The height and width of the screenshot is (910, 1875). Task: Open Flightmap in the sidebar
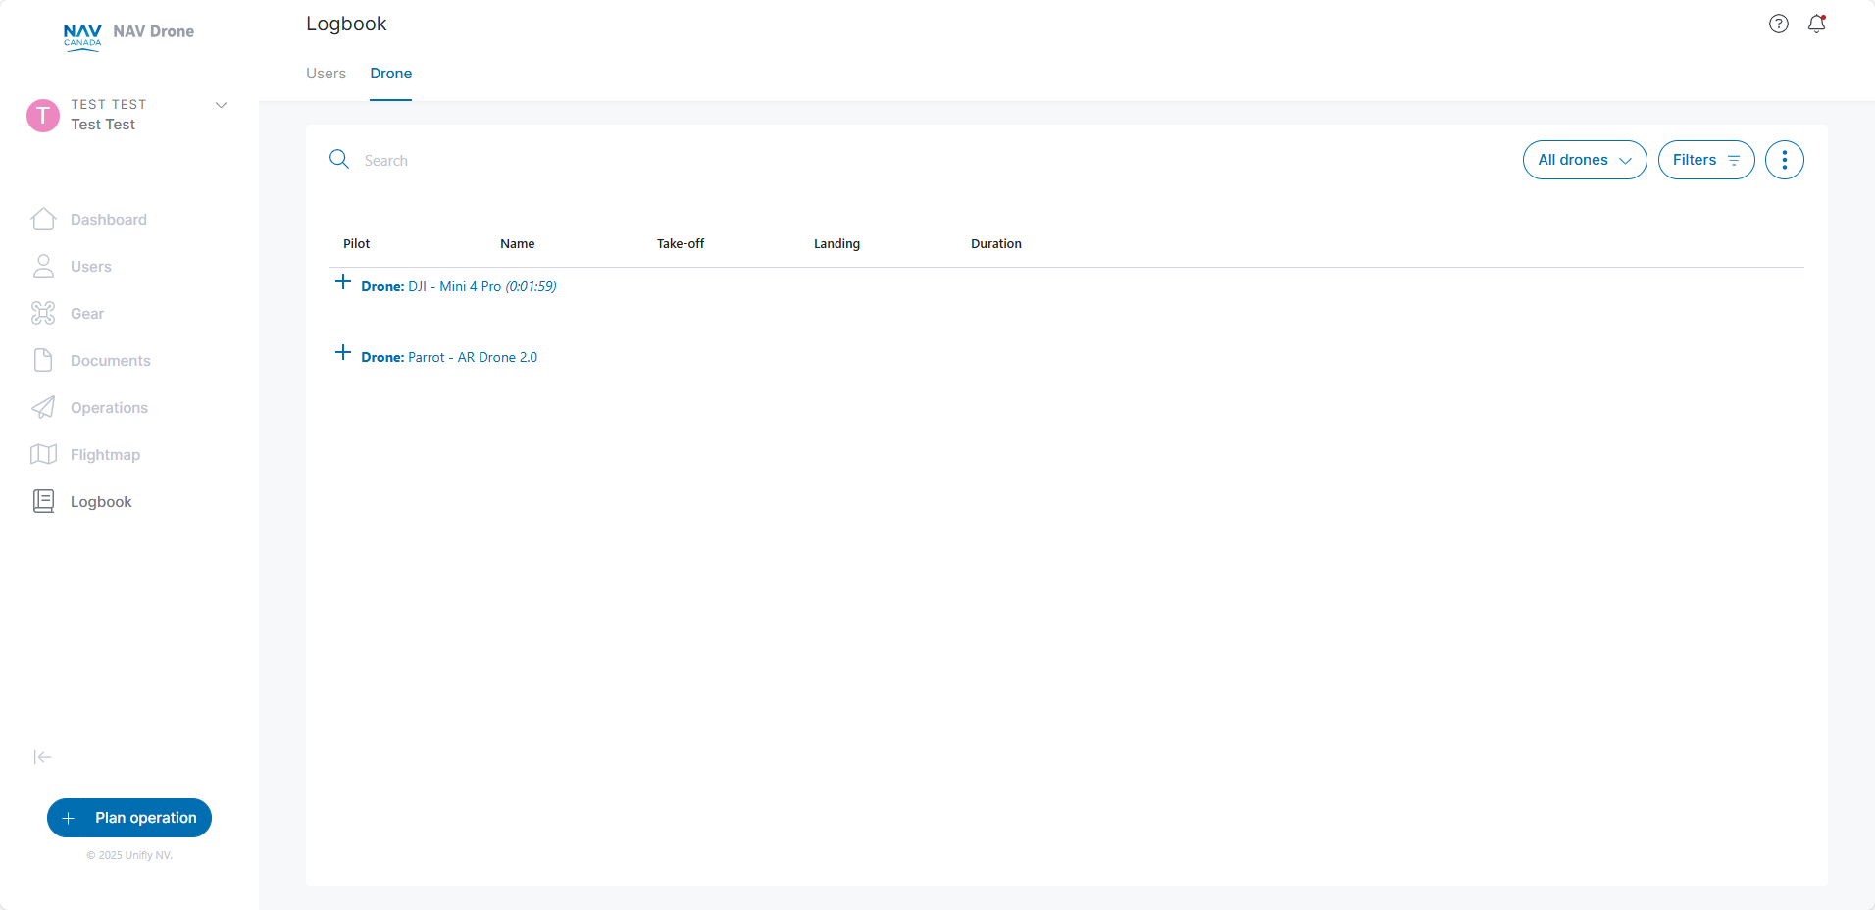click(x=106, y=455)
